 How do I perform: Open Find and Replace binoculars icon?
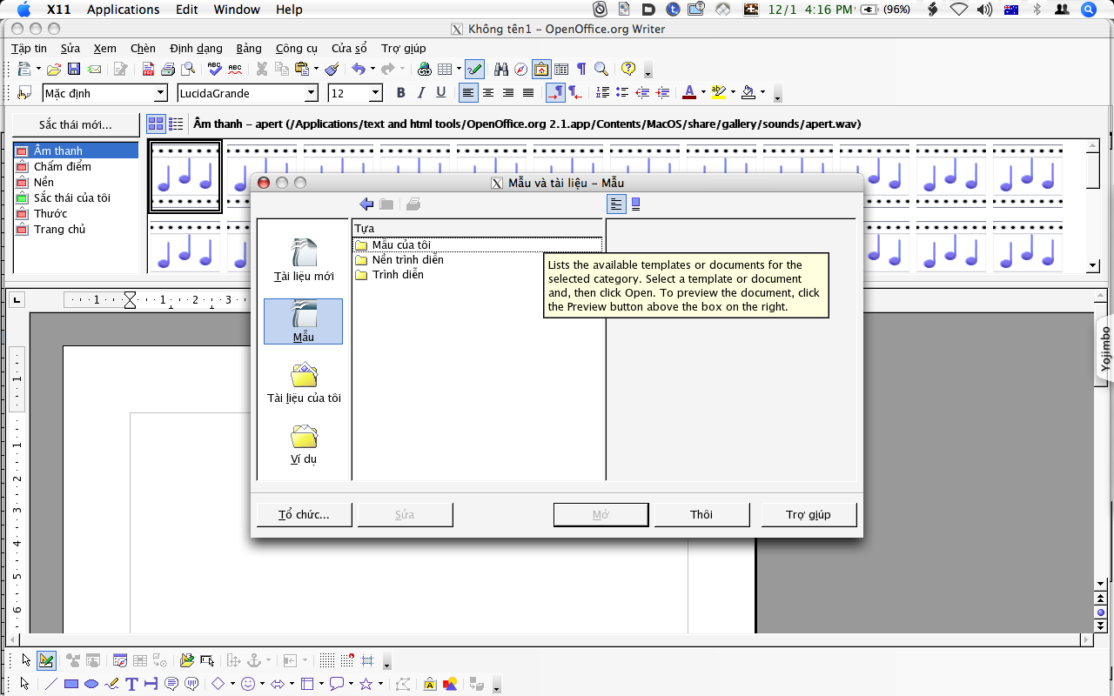pos(500,70)
